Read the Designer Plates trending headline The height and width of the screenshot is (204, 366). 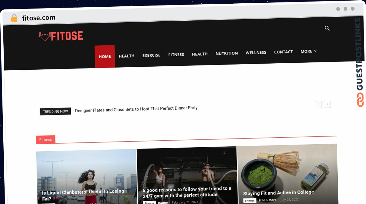[136, 109]
